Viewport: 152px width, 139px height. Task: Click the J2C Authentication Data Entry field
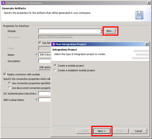click(45, 94)
